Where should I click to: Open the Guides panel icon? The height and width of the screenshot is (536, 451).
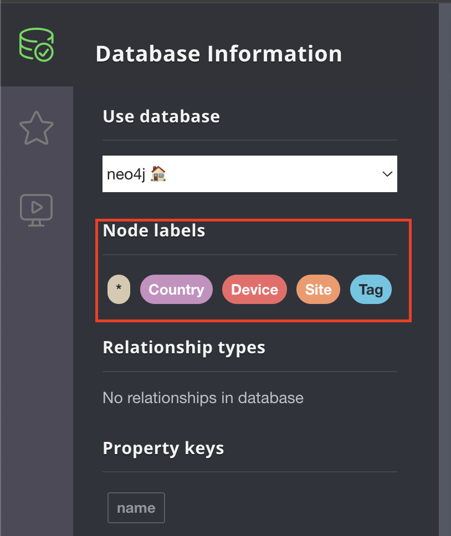click(37, 209)
